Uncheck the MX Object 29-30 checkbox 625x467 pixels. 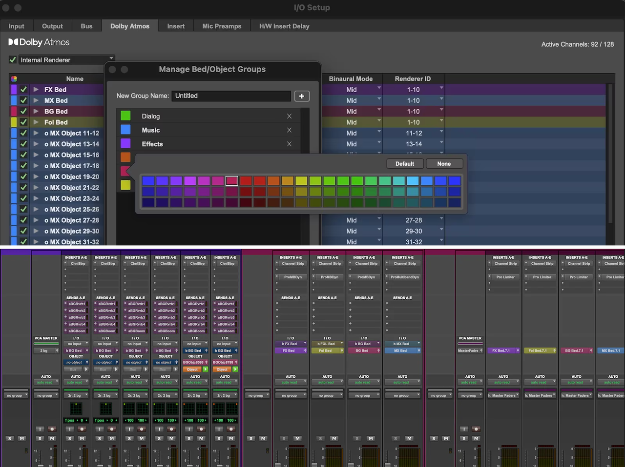coord(23,231)
